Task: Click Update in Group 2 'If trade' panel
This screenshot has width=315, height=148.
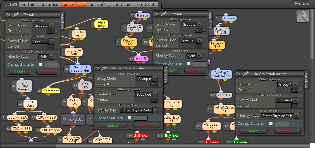Action: click(20, 72)
